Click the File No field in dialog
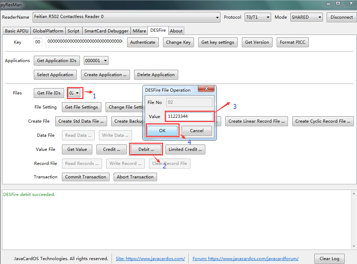Image resolution: width=357 pixels, height=264 pixels. 189,102
